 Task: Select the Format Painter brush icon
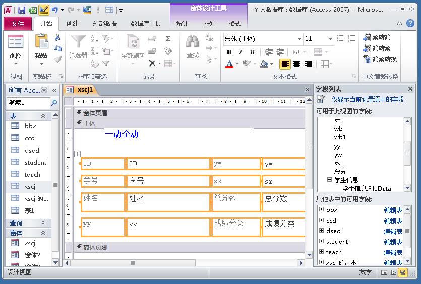coord(58,59)
